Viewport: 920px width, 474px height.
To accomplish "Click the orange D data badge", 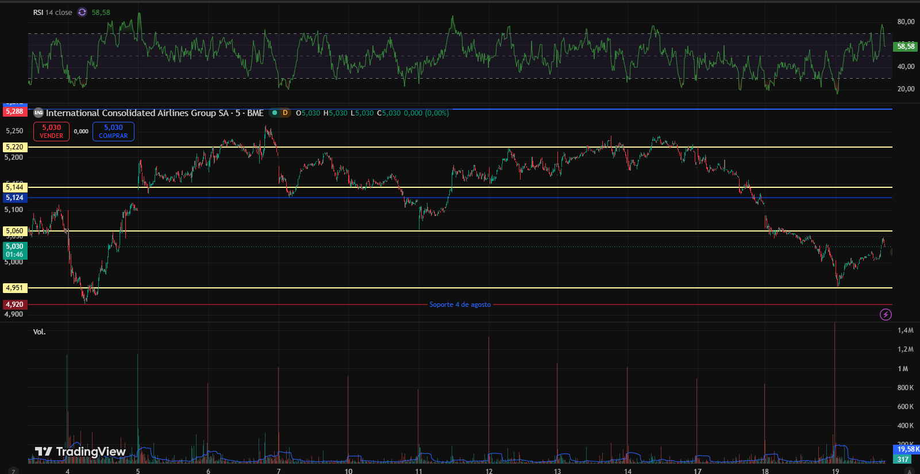I will [x=285, y=113].
